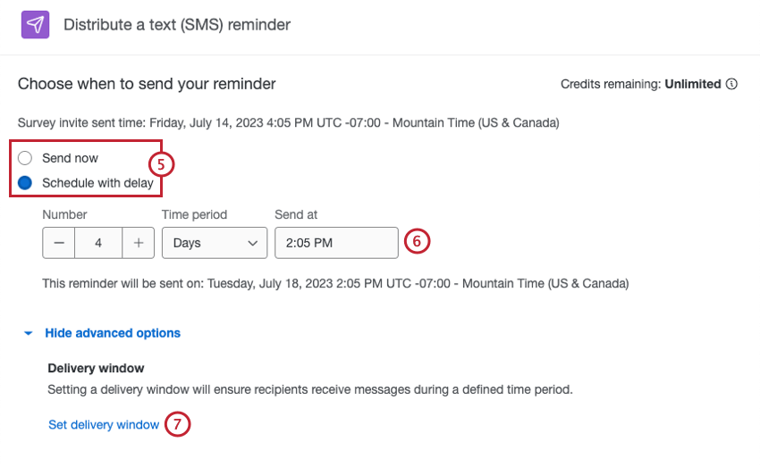Open the Set delivery window link
The height and width of the screenshot is (467, 760).
(x=104, y=425)
